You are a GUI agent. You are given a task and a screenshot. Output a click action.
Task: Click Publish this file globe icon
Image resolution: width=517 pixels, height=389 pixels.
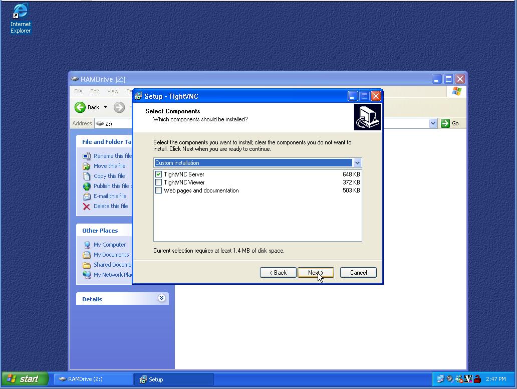[x=86, y=186]
